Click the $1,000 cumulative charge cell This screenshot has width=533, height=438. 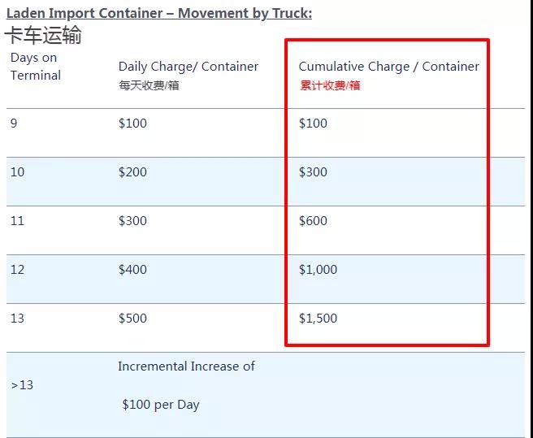point(318,270)
